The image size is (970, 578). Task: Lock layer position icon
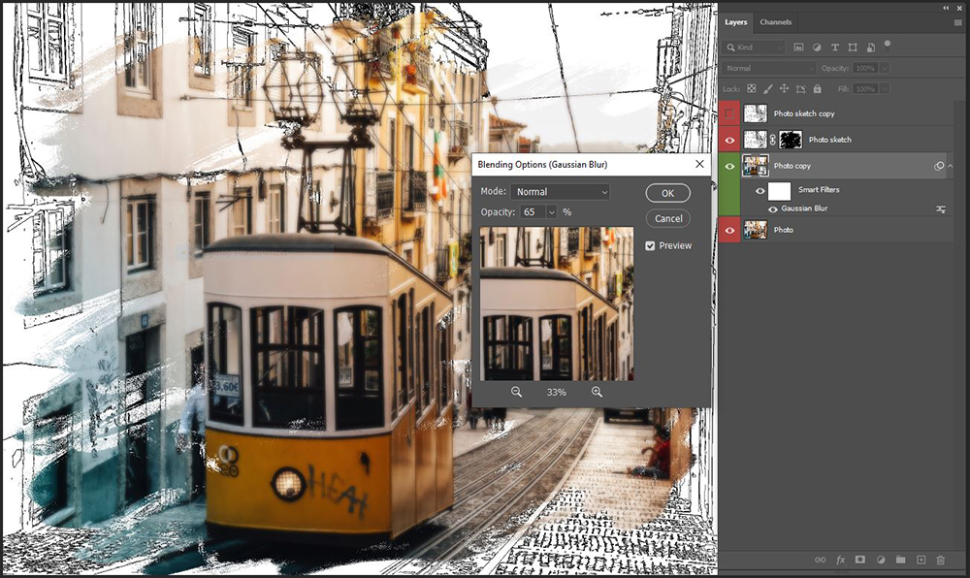point(784,89)
